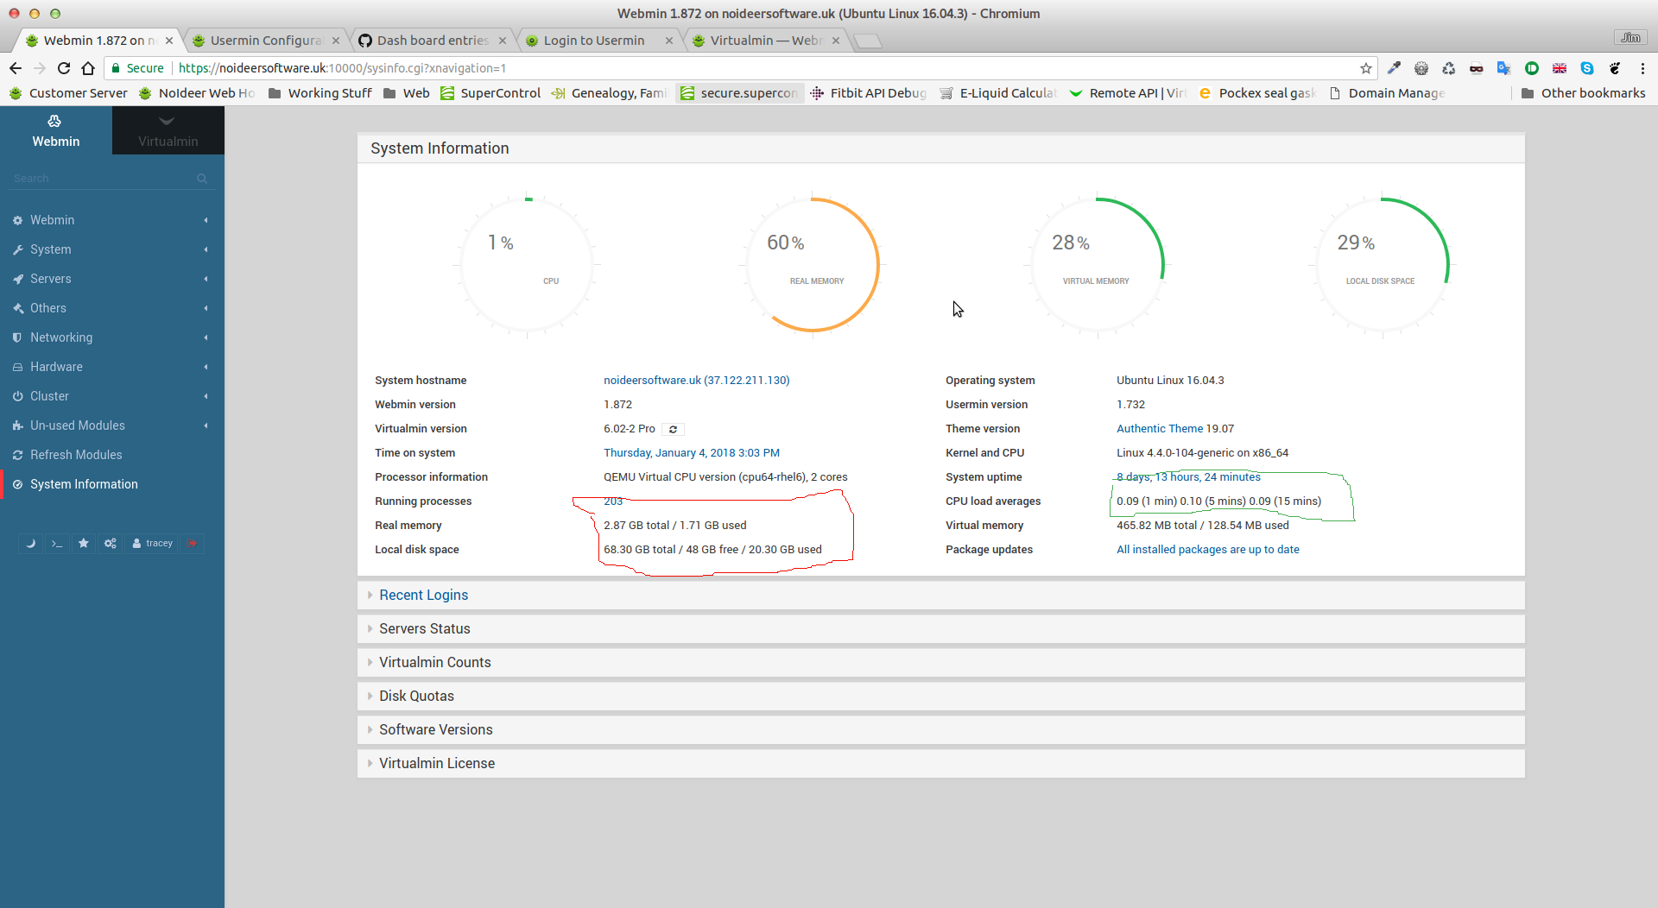The image size is (1658, 908).
Task: Open theme settings cogs icon in sidebar
Action: 111,543
